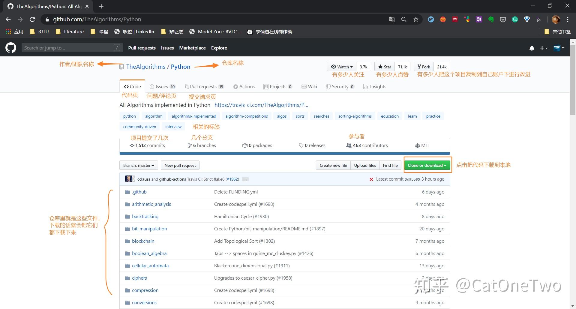This screenshot has width=576, height=309.
Task: Click the Search or jump to field
Action: pyautogui.click(x=72, y=47)
